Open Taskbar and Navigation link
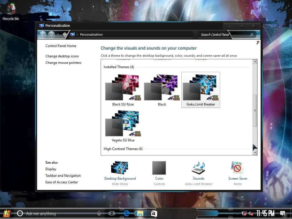Viewport: 292px width, 219px height. (x=63, y=176)
